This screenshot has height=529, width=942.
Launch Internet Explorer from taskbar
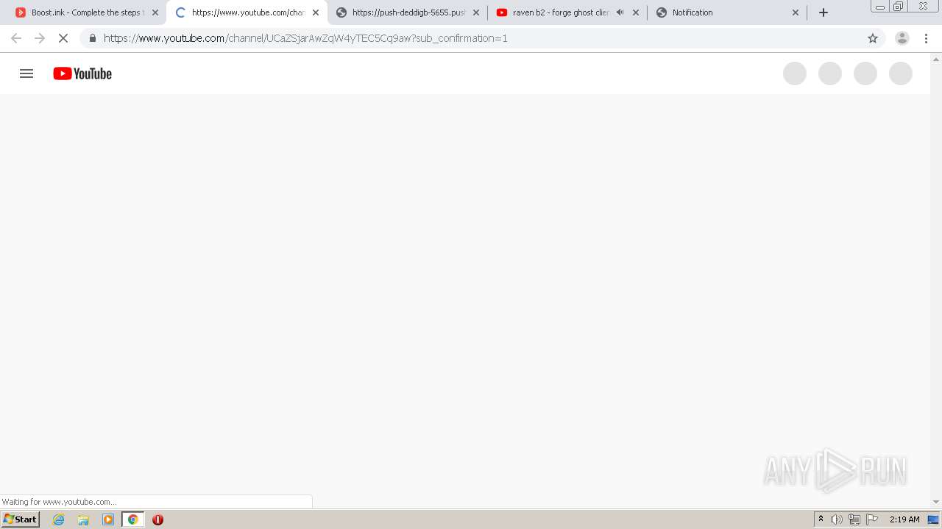tap(59, 519)
